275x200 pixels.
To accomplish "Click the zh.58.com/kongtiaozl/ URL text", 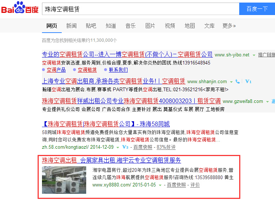I will coord(65,147).
